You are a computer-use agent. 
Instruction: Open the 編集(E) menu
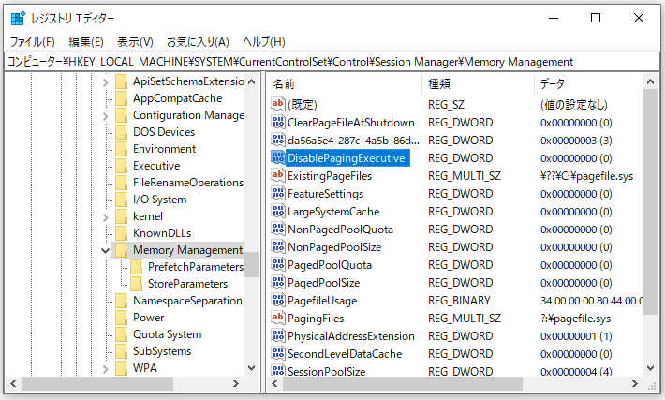[x=86, y=41]
